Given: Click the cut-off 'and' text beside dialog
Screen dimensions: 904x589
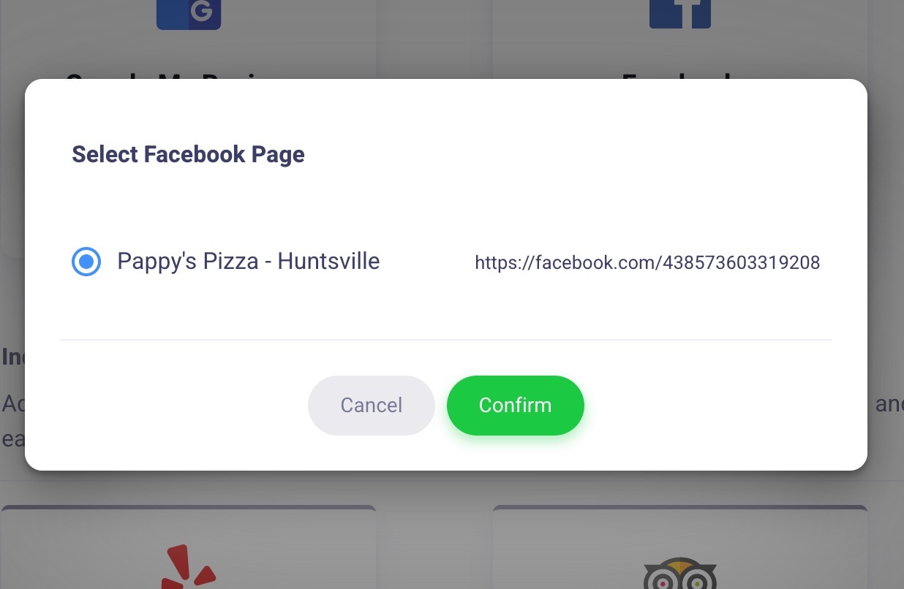Looking at the screenshot, I should click(x=888, y=404).
